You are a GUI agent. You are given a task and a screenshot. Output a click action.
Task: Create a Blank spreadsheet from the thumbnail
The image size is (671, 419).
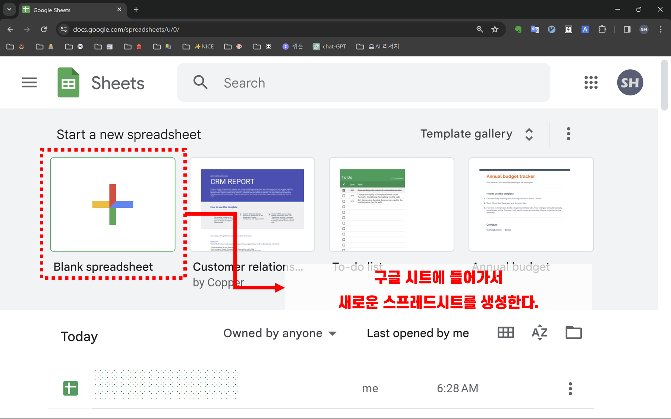tap(113, 204)
